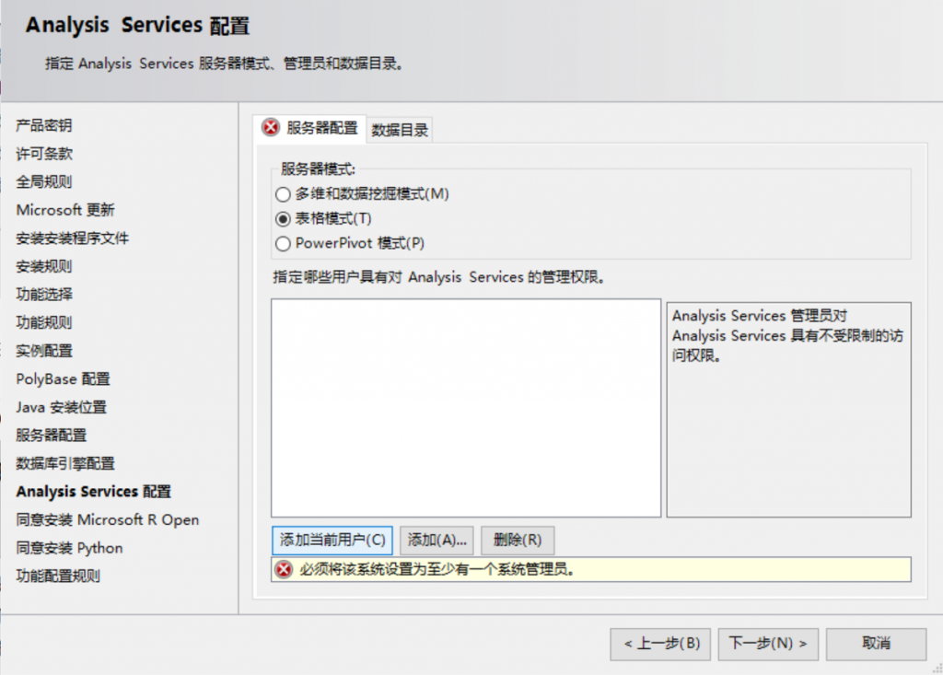Select 同意安装 Python step in sidebar

coord(69,548)
